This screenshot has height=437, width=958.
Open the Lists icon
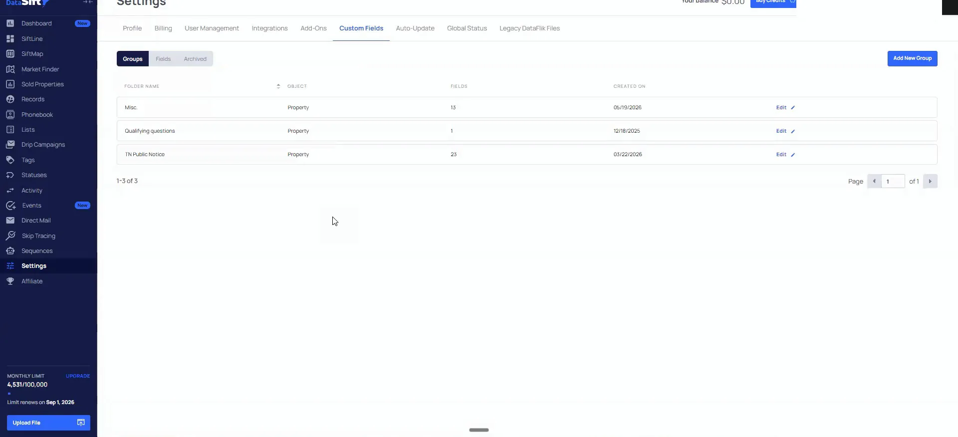coord(10,130)
